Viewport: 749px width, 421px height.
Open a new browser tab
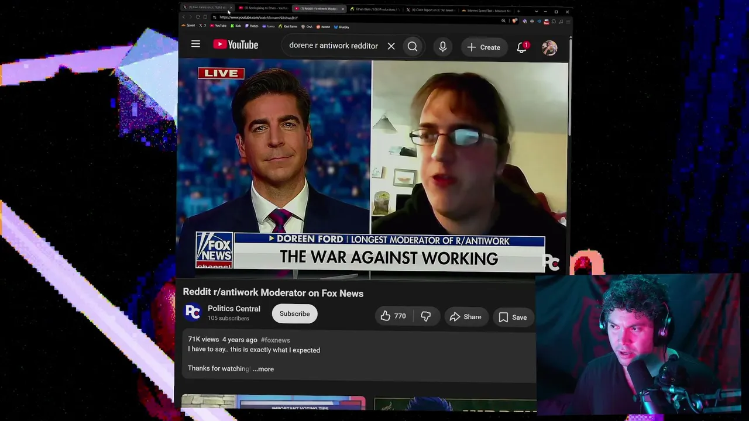(x=518, y=11)
